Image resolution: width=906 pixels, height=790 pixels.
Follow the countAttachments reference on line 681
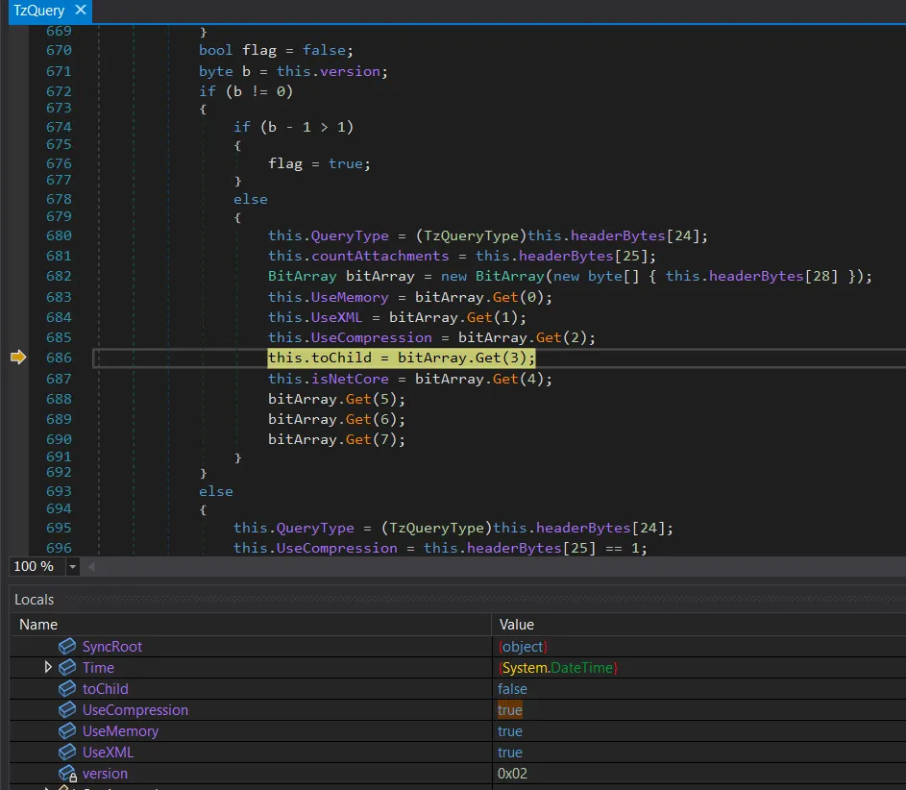[x=380, y=256]
